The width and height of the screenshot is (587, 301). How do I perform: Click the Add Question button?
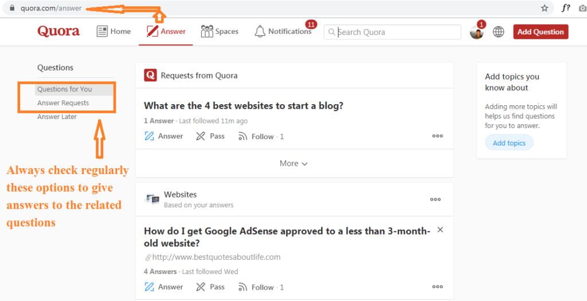[x=541, y=32]
